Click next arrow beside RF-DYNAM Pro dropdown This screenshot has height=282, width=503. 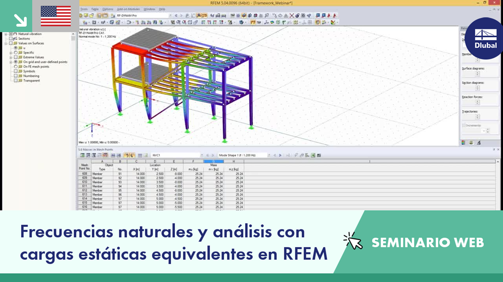[181, 15]
